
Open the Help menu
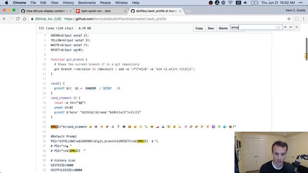[x=136, y=3]
